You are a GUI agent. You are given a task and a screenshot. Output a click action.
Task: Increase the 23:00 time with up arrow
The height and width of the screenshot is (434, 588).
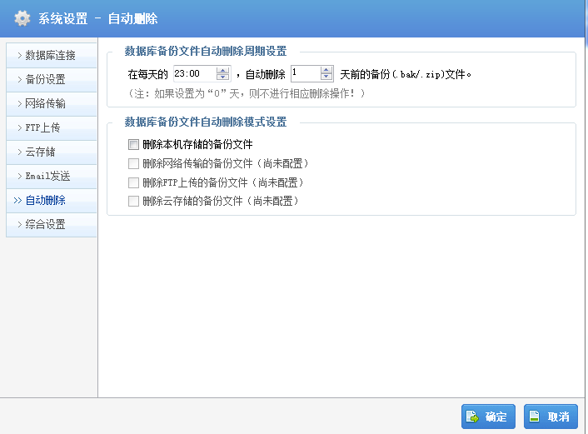tap(222, 70)
